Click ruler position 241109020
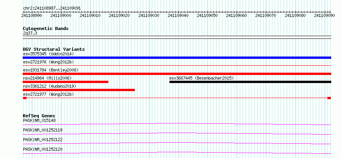Viewport: 342px width, 158px height. coord(119,15)
